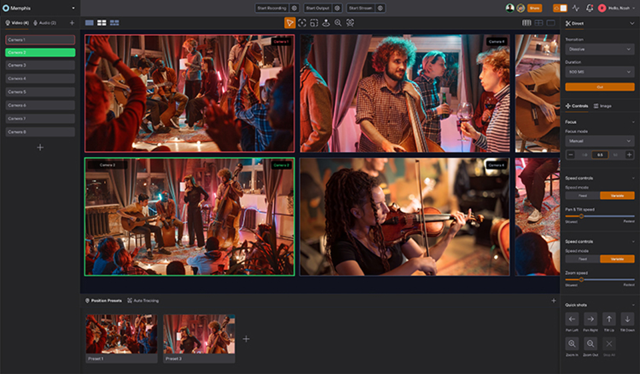640x374 pixels.
Task: Click the Pan Left quick shot arrow
Action: tap(572, 319)
